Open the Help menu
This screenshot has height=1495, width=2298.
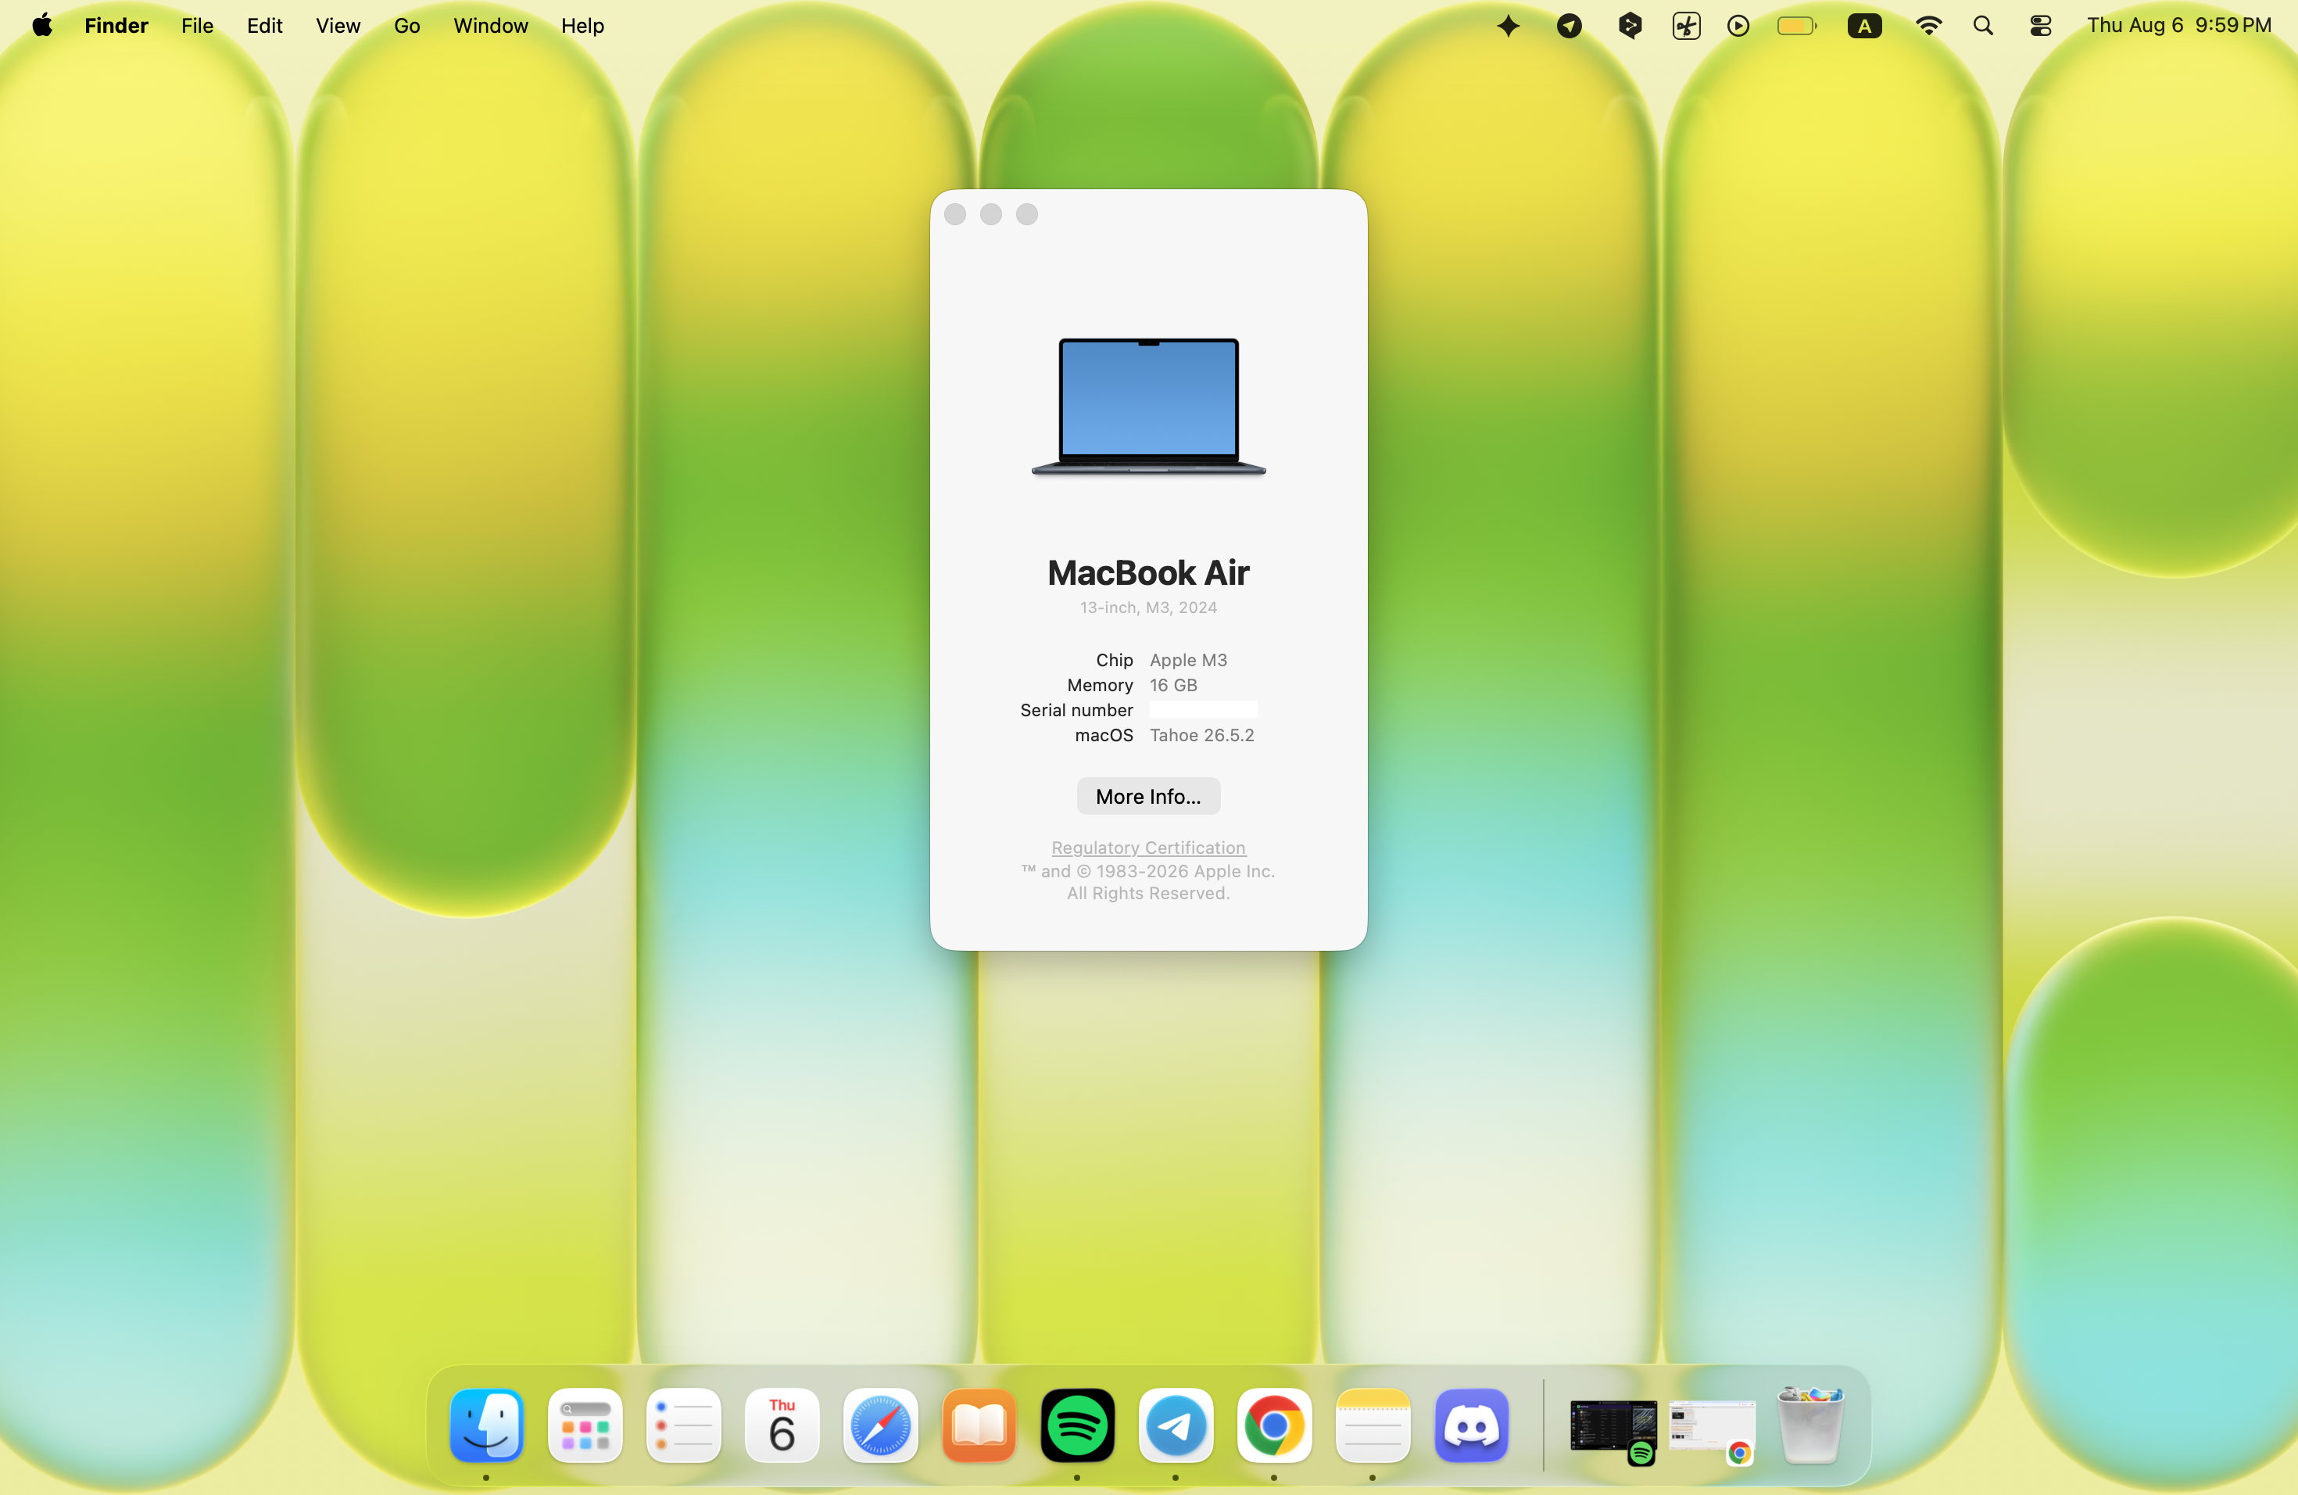pos(582,26)
